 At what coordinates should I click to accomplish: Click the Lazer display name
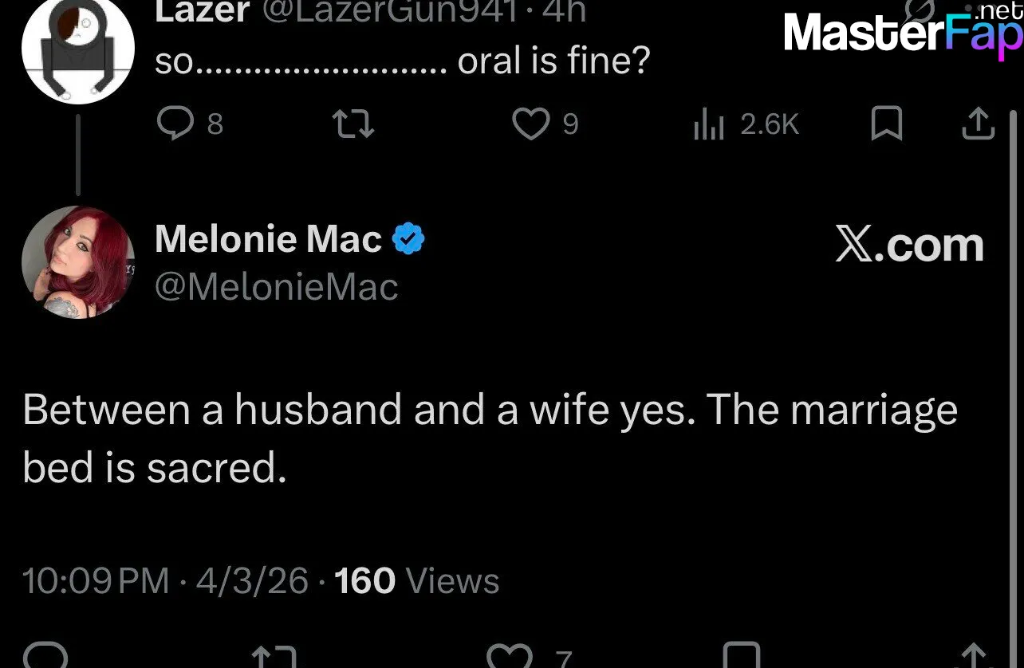coord(202,11)
